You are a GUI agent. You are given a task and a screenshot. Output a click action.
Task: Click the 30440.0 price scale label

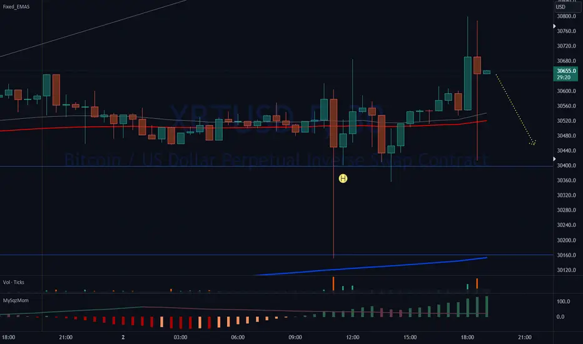point(566,151)
